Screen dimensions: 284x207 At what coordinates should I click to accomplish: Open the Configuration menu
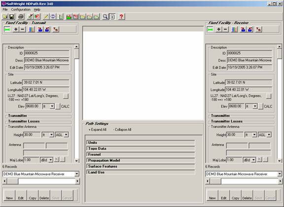click(x=21, y=9)
